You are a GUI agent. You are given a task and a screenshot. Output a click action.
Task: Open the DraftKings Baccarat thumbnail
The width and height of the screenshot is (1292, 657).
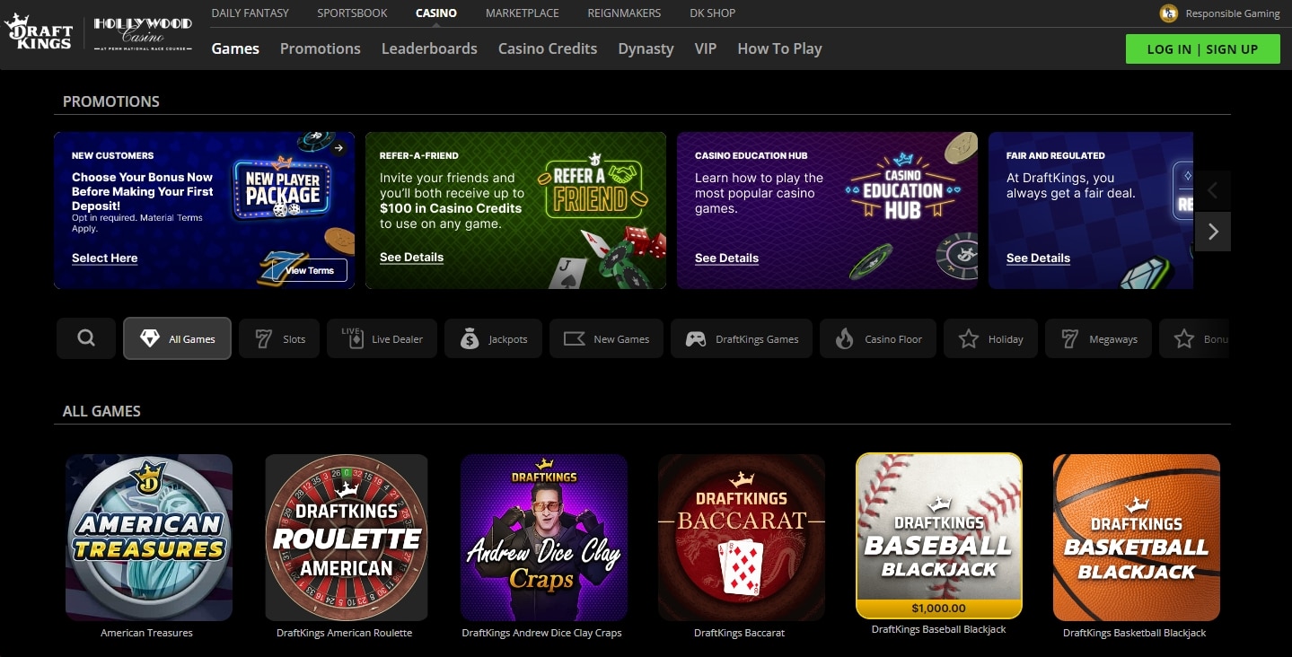pos(741,538)
